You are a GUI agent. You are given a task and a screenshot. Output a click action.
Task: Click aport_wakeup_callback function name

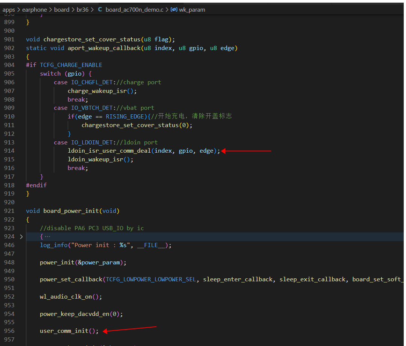pyautogui.click(x=104, y=48)
